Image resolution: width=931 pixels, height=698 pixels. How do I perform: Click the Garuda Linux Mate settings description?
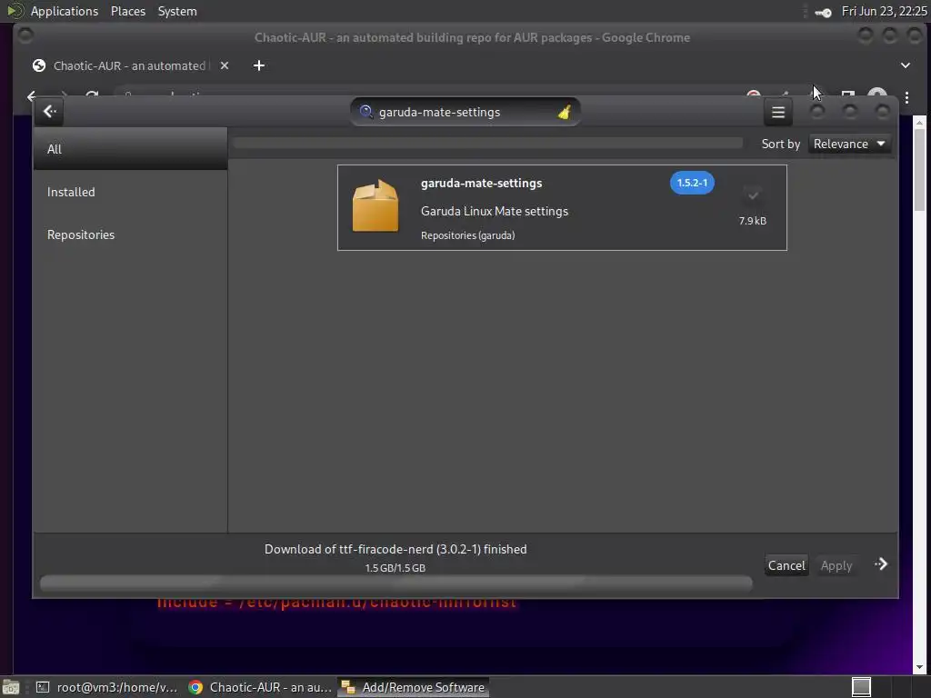click(494, 211)
